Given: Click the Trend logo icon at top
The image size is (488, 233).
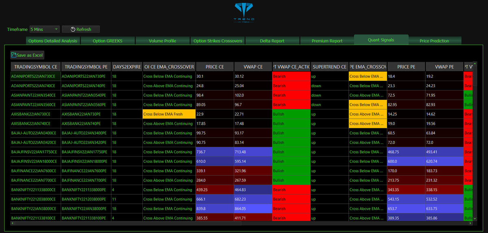Looking at the screenshot, I should coord(245,12).
